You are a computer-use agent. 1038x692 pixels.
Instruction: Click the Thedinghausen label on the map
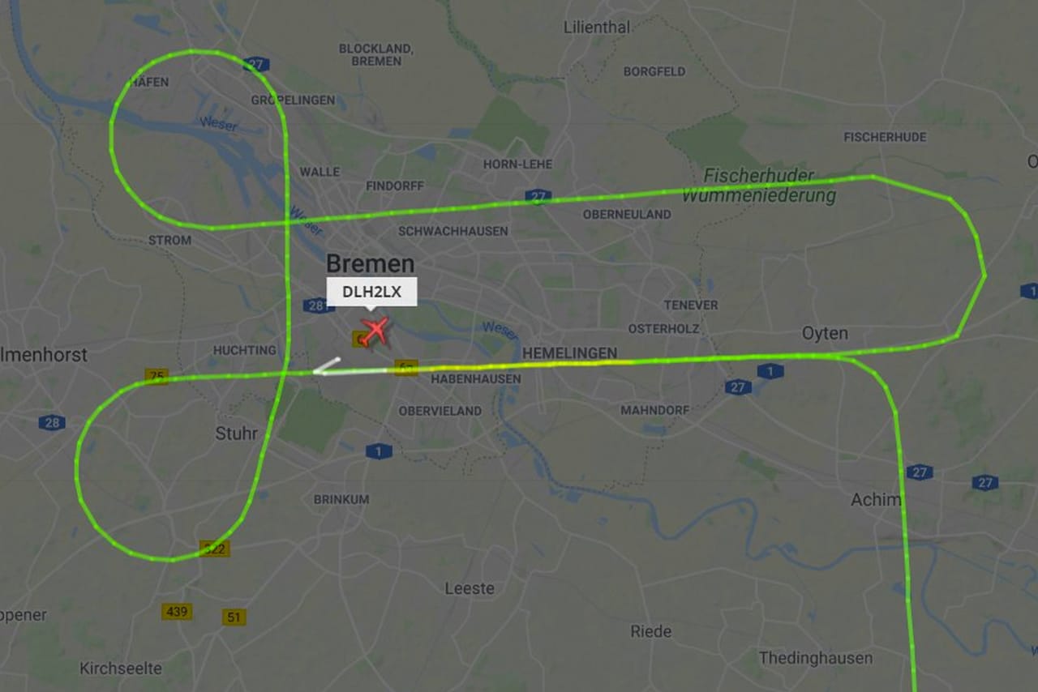pyautogui.click(x=816, y=658)
